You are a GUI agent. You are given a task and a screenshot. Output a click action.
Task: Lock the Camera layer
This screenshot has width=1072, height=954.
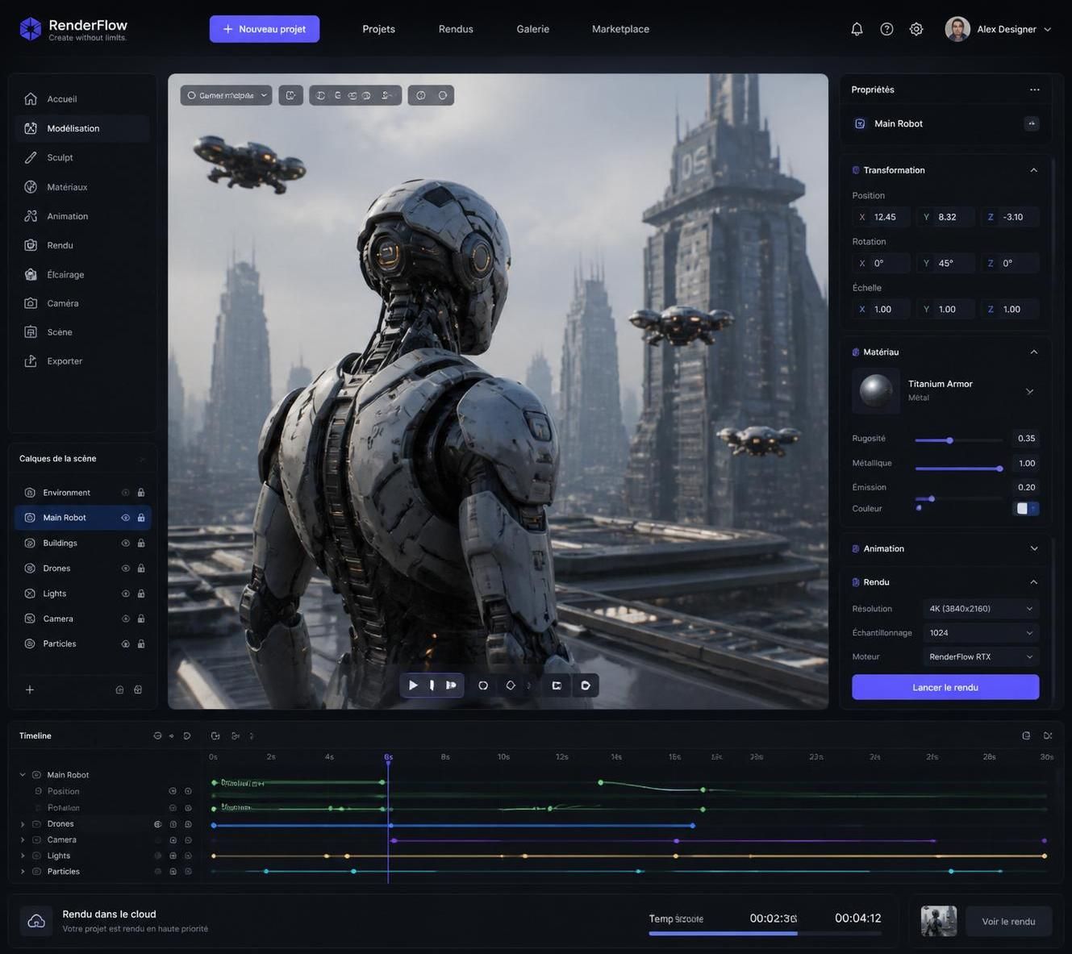141,619
